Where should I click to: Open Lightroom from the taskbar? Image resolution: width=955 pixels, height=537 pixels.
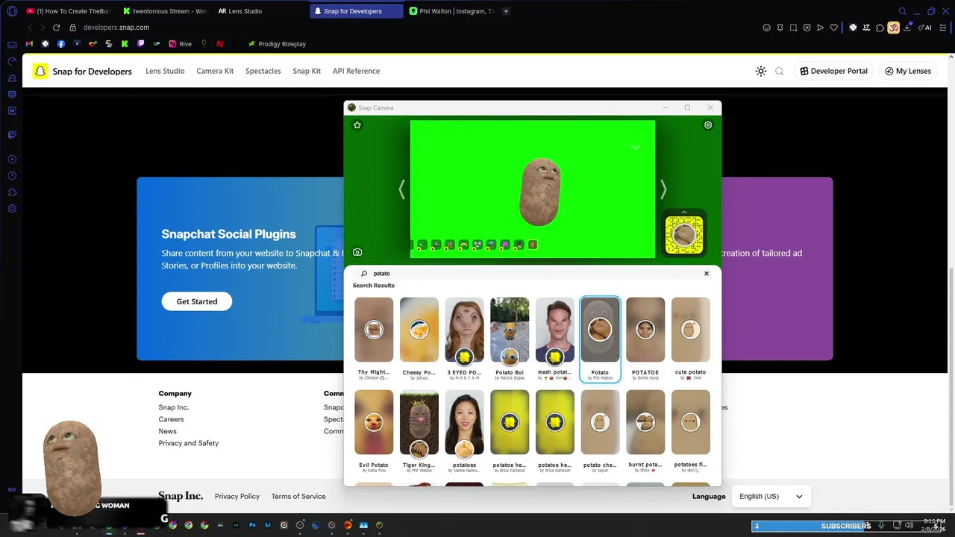point(268,525)
